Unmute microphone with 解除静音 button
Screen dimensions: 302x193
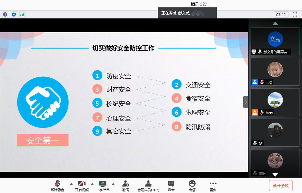[58, 186]
